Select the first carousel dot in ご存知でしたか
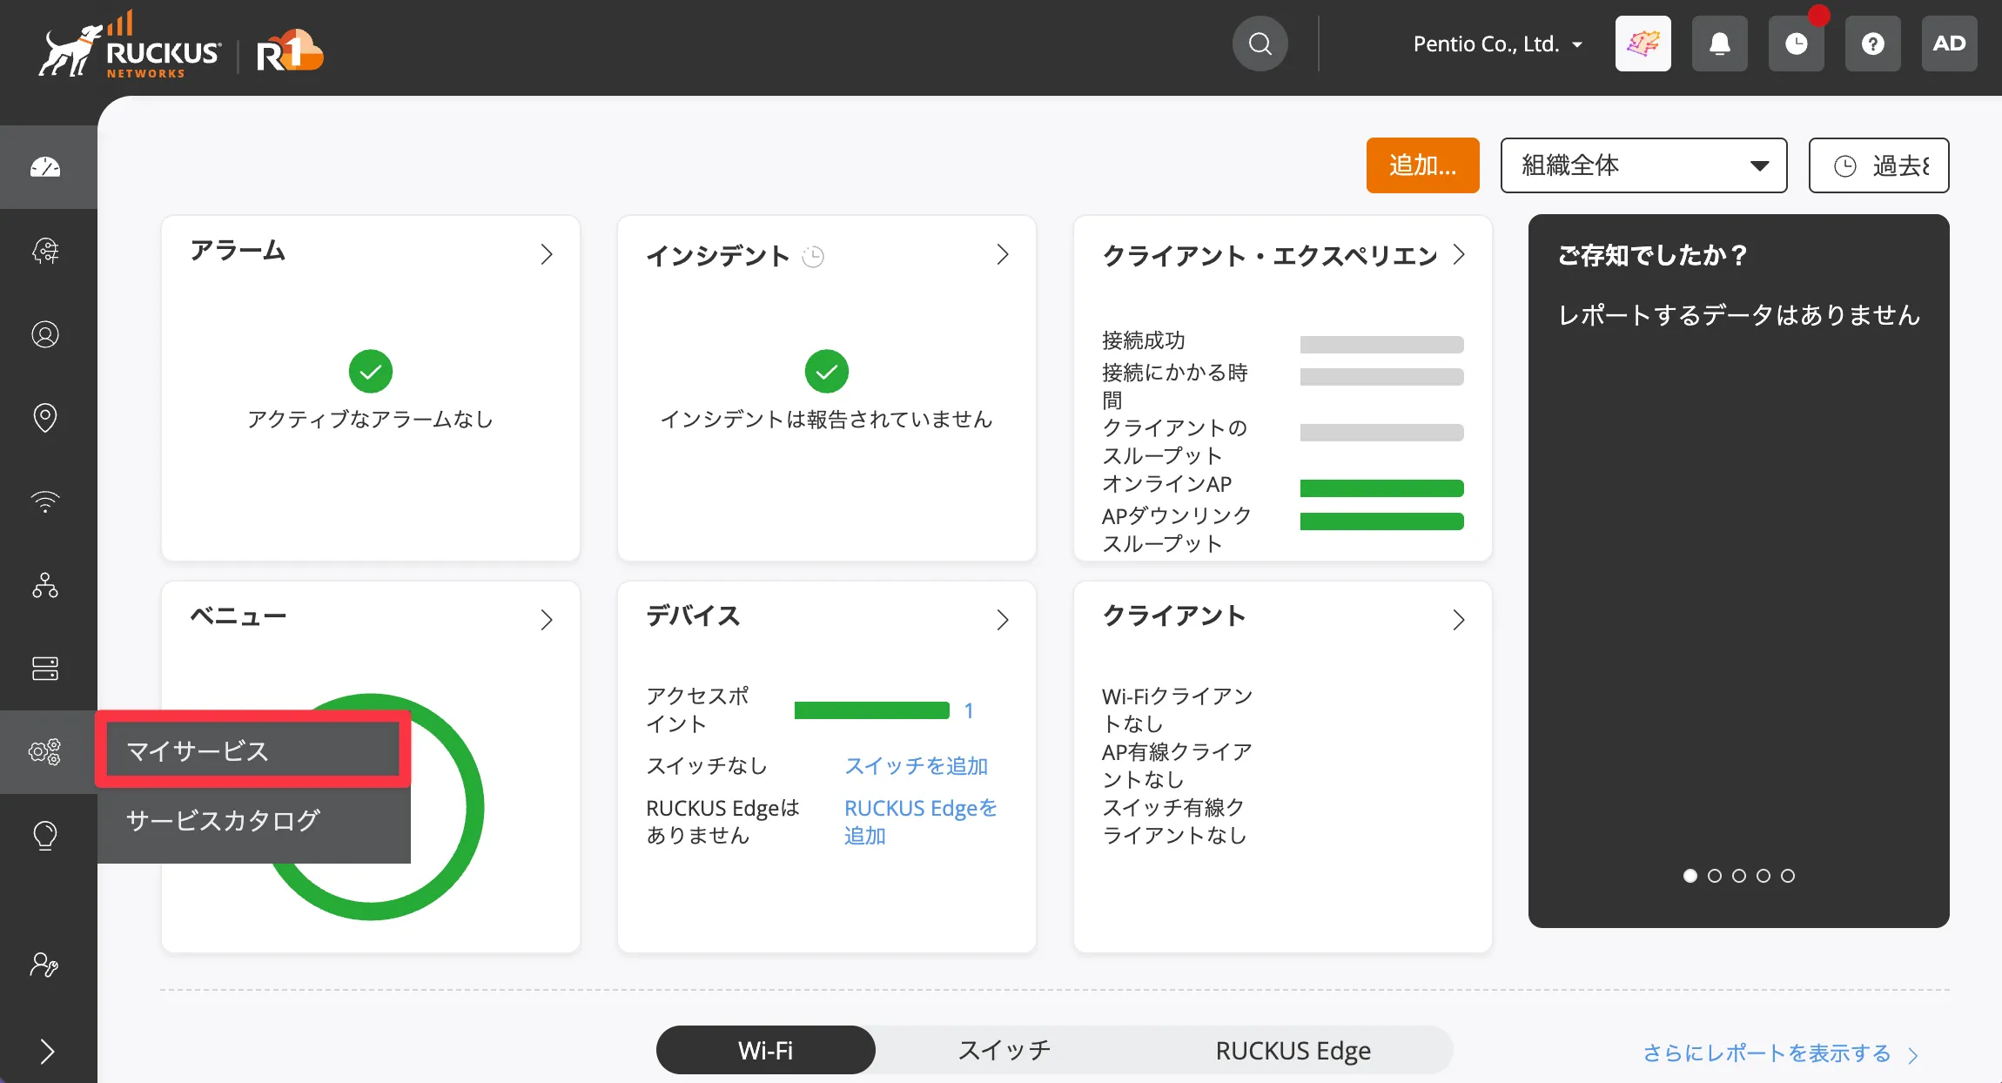This screenshot has height=1083, width=2002. (1690, 876)
